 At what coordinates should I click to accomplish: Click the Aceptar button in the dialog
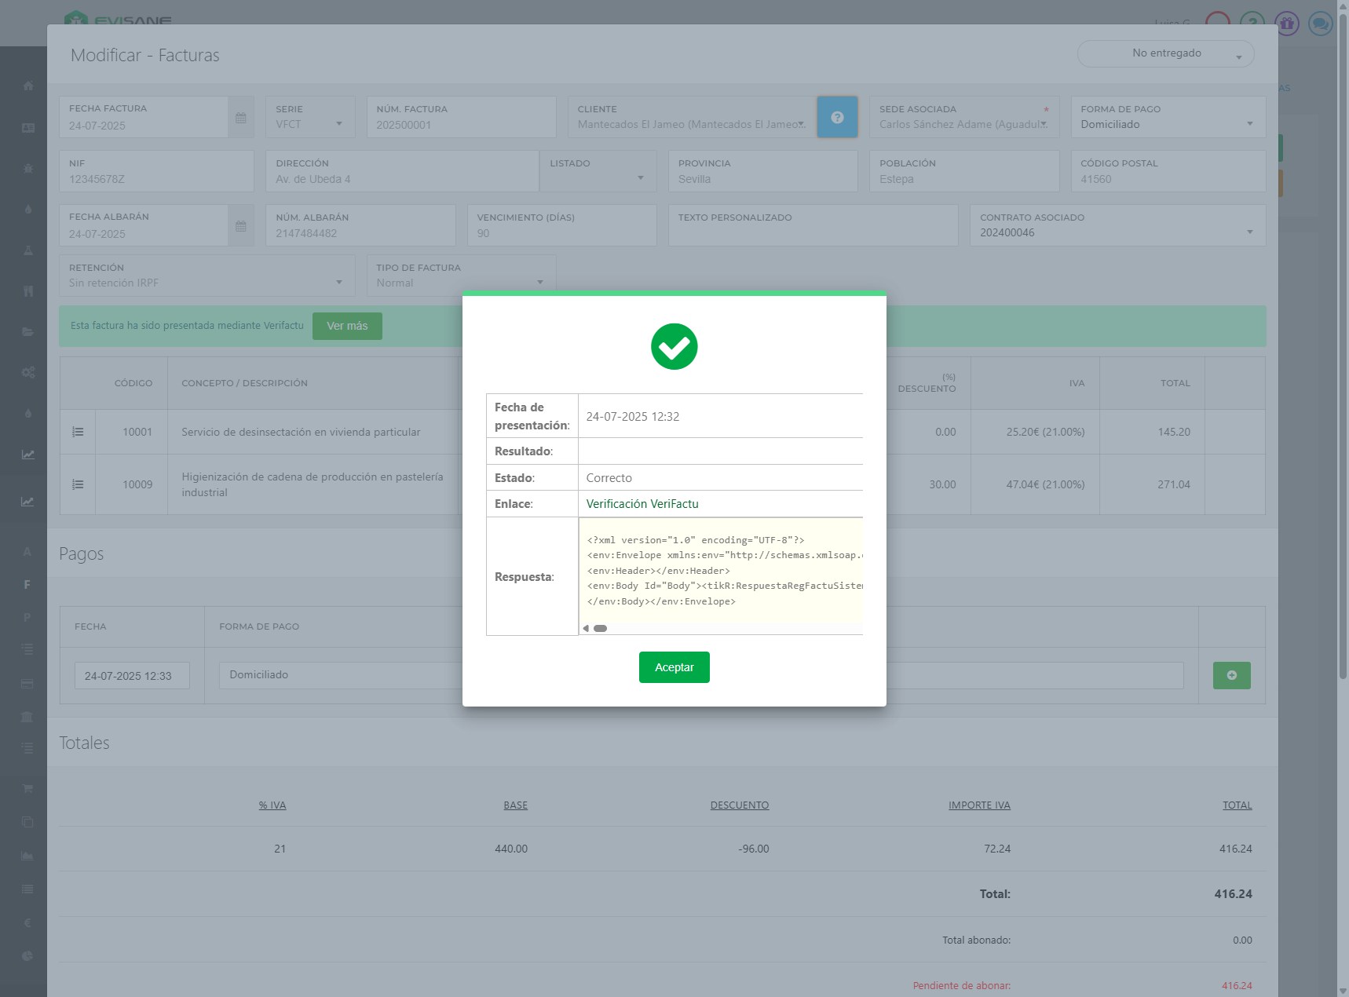[x=674, y=667]
